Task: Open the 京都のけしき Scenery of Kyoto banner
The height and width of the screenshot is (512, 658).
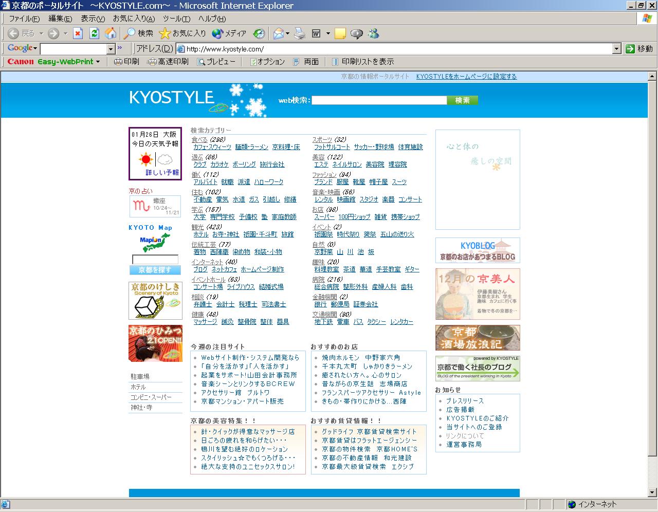Action: 155,300
